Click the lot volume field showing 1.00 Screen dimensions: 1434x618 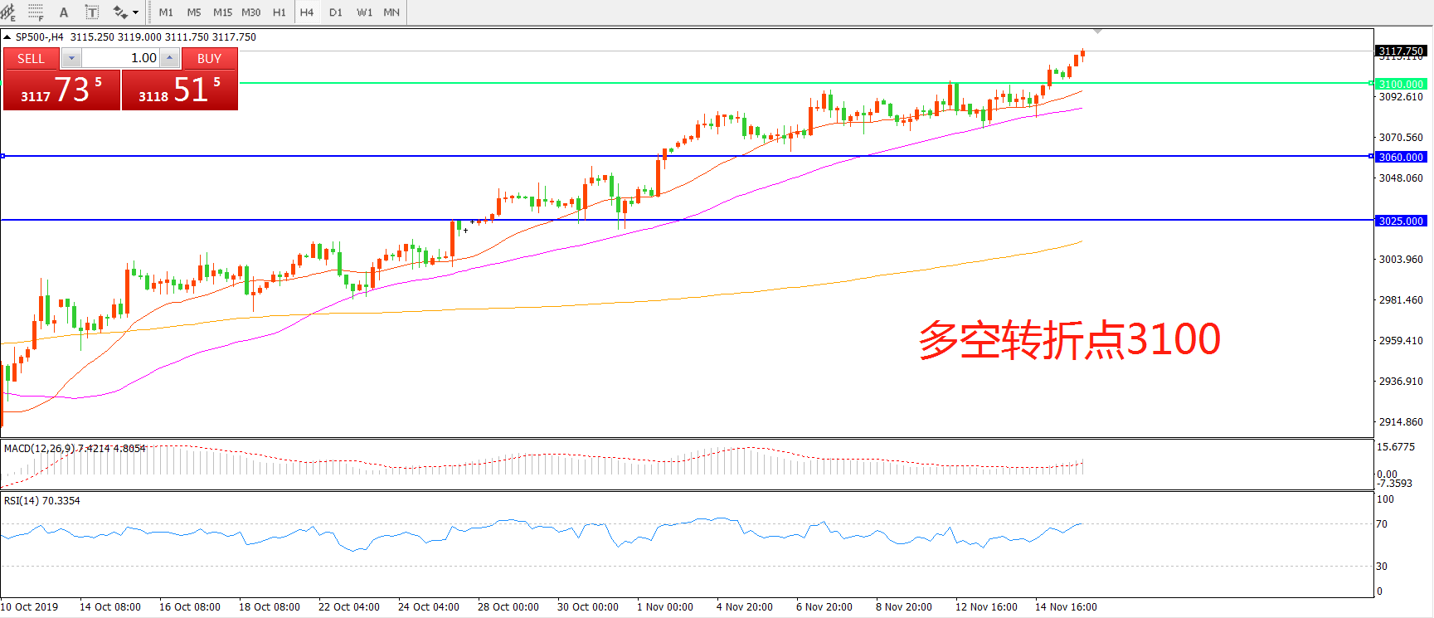click(120, 58)
